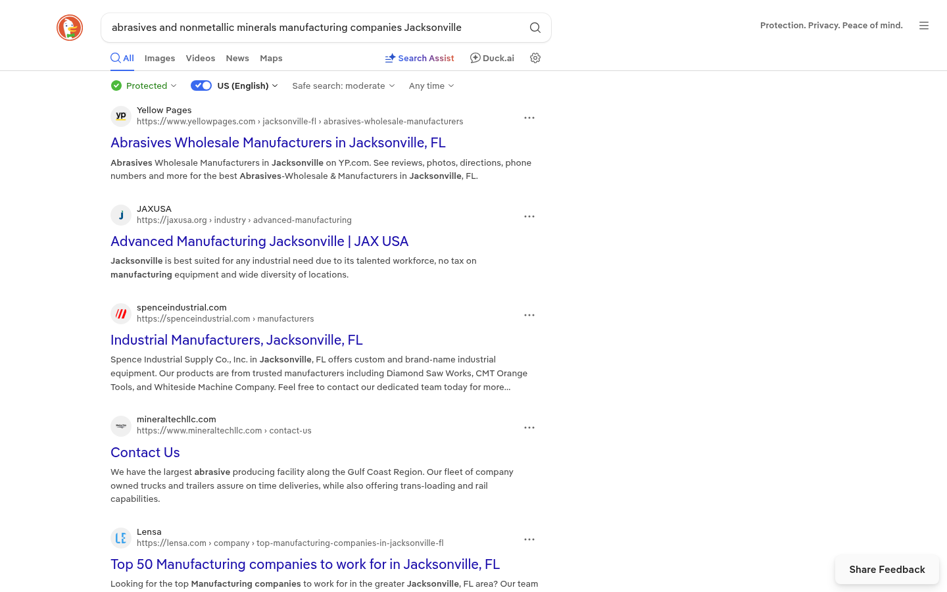Open more options for JAXUSA result
The image size is (947, 592).
coord(529,216)
